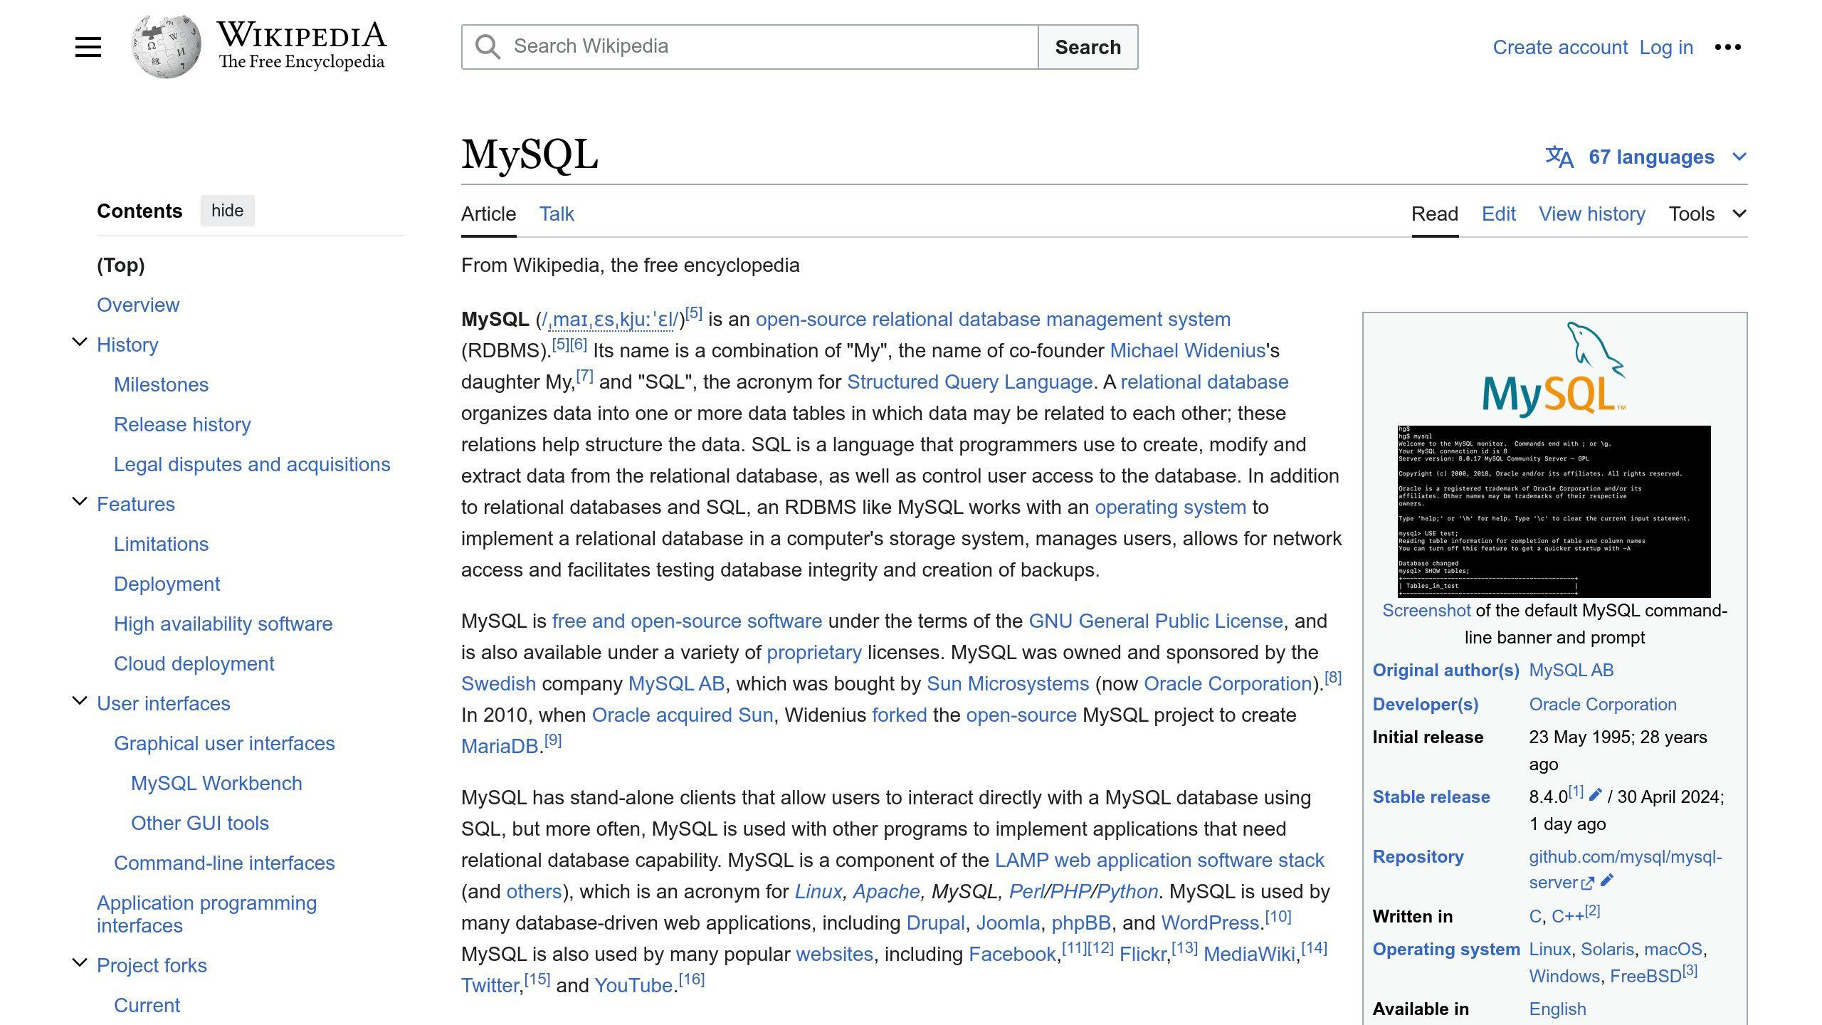Open Oracle Corporation link in infobox Developer row
Image resolution: width=1822 pixels, height=1025 pixels.
[x=1603, y=704]
